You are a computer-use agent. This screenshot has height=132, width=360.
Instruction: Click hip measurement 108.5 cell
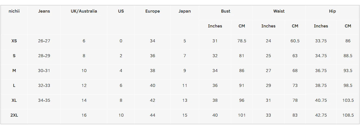click(x=348, y=115)
